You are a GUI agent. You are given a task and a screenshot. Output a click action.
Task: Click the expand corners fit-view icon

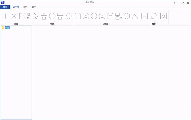[154, 16]
